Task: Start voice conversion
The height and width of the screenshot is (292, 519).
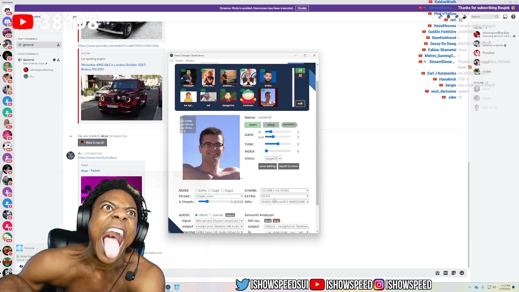Action: 253,125
